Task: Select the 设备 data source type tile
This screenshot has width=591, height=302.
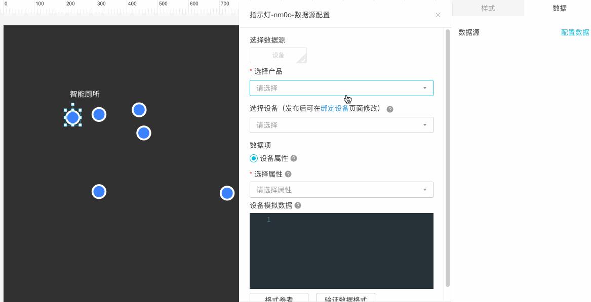Action: pos(278,55)
